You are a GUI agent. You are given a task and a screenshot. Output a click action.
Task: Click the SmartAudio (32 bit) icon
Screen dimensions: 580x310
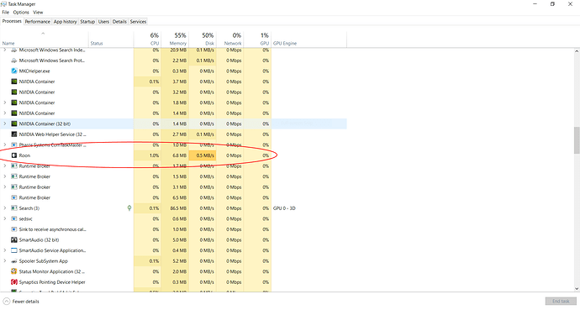14,239
